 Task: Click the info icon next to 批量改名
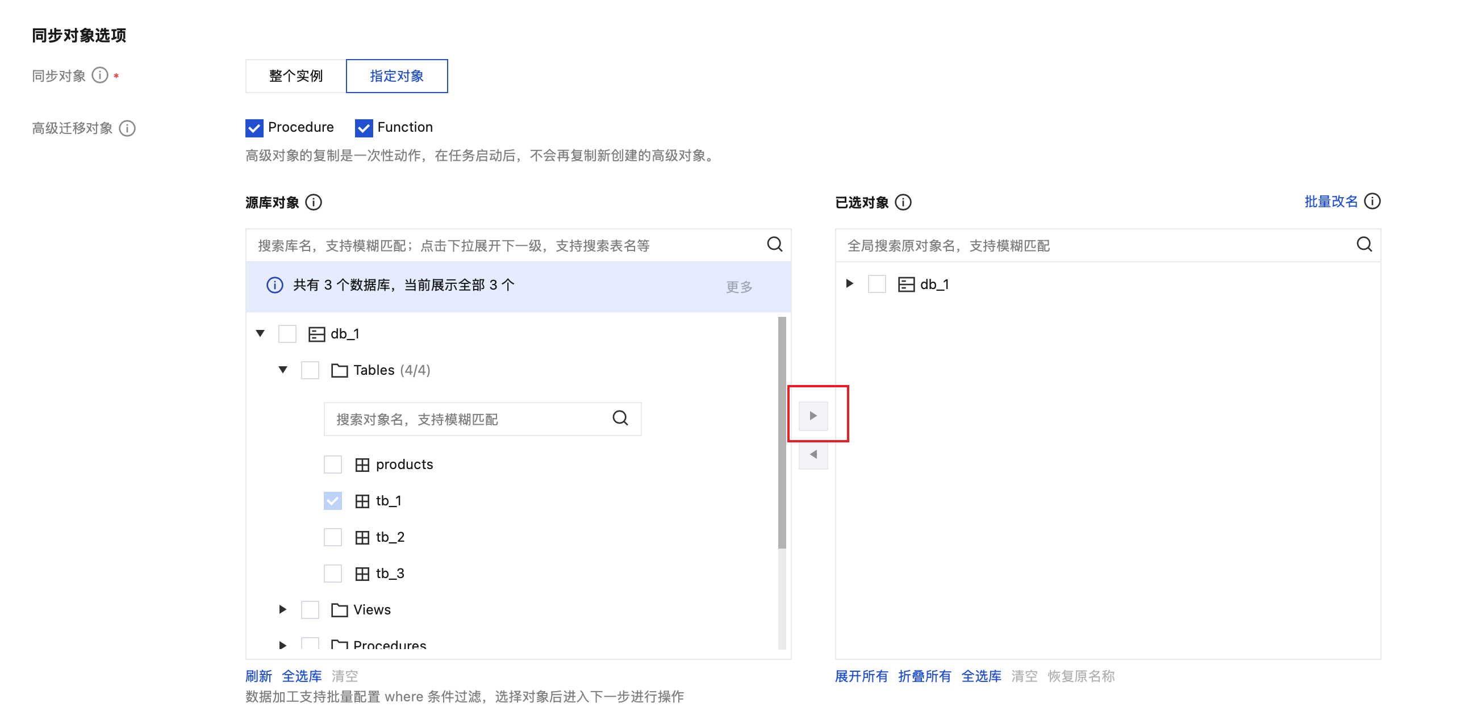(x=1372, y=201)
